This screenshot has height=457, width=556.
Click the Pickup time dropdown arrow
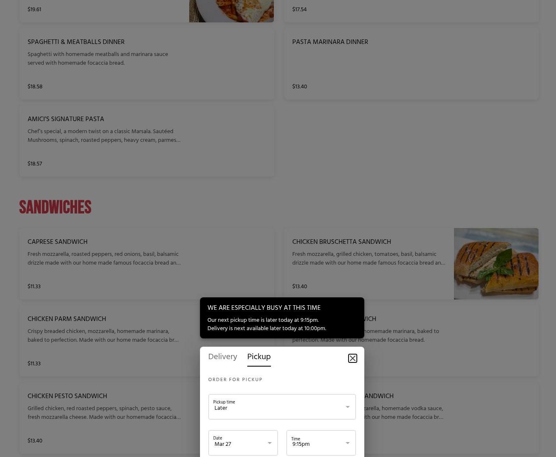pos(347,407)
